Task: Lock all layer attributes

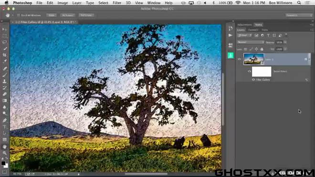Action: pyautogui.click(x=262, y=49)
